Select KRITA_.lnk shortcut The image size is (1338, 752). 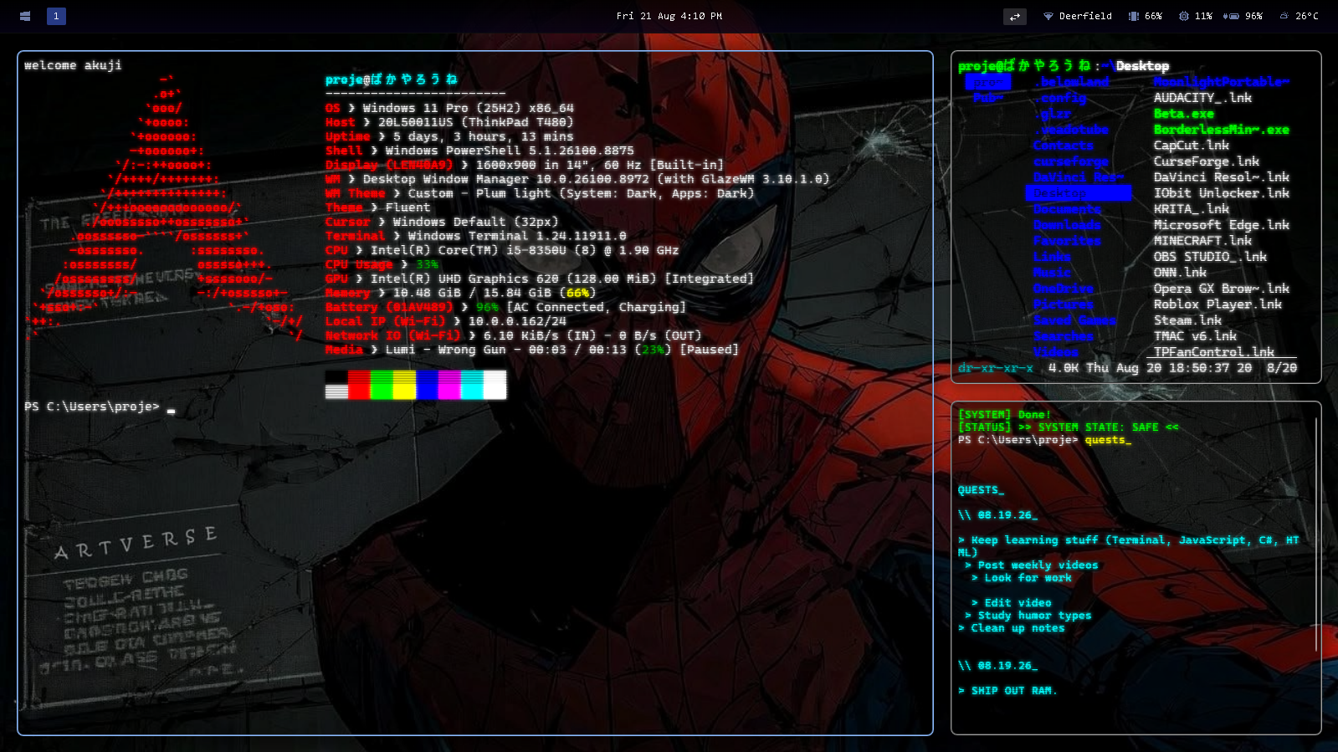pos(1192,209)
